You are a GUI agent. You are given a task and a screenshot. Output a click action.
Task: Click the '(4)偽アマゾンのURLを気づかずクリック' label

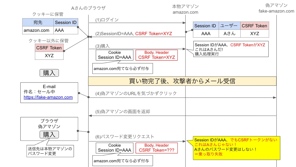(x=136, y=93)
